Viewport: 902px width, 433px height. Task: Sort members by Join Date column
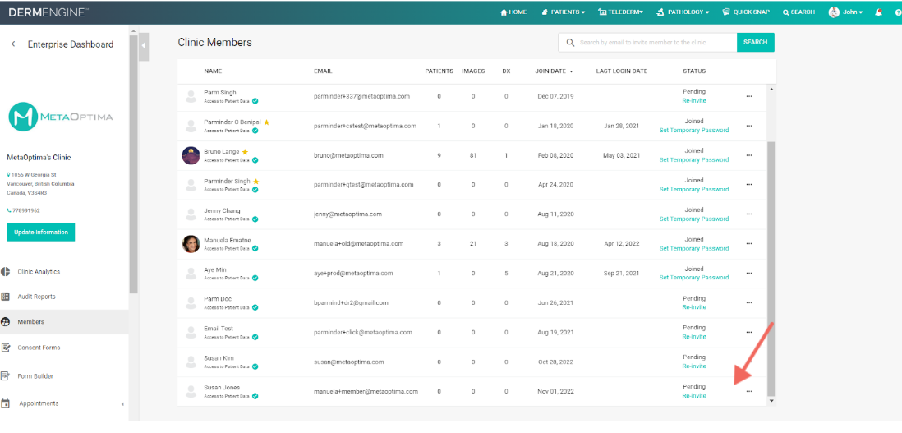click(x=554, y=71)
